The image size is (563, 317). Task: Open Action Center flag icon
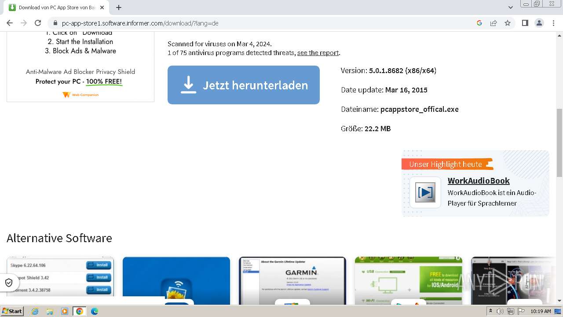pos(520,311)
